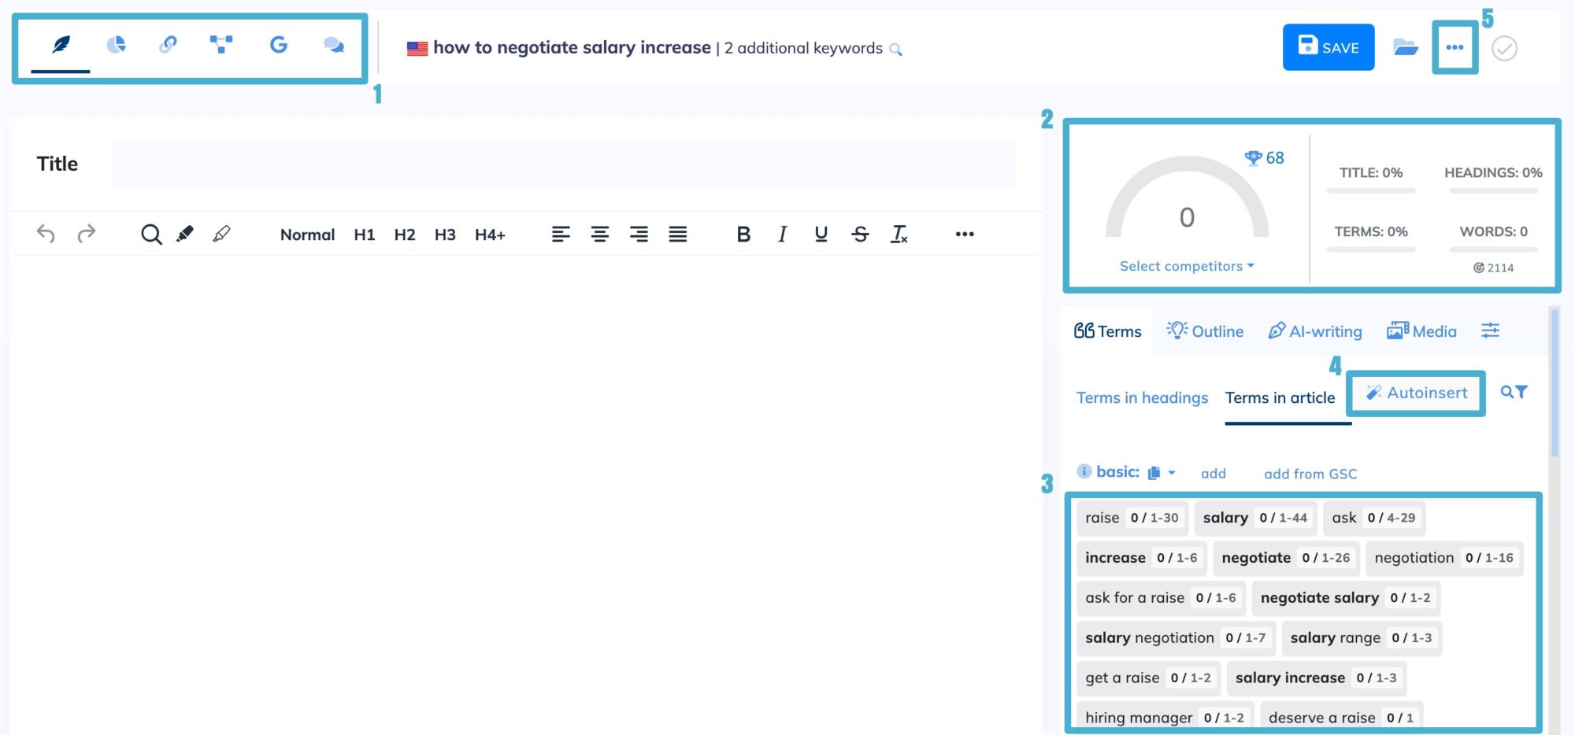The height and width of the screenshot is (735, 1575).
Task: Open the Google 'G' icon view
Action: 278,45
